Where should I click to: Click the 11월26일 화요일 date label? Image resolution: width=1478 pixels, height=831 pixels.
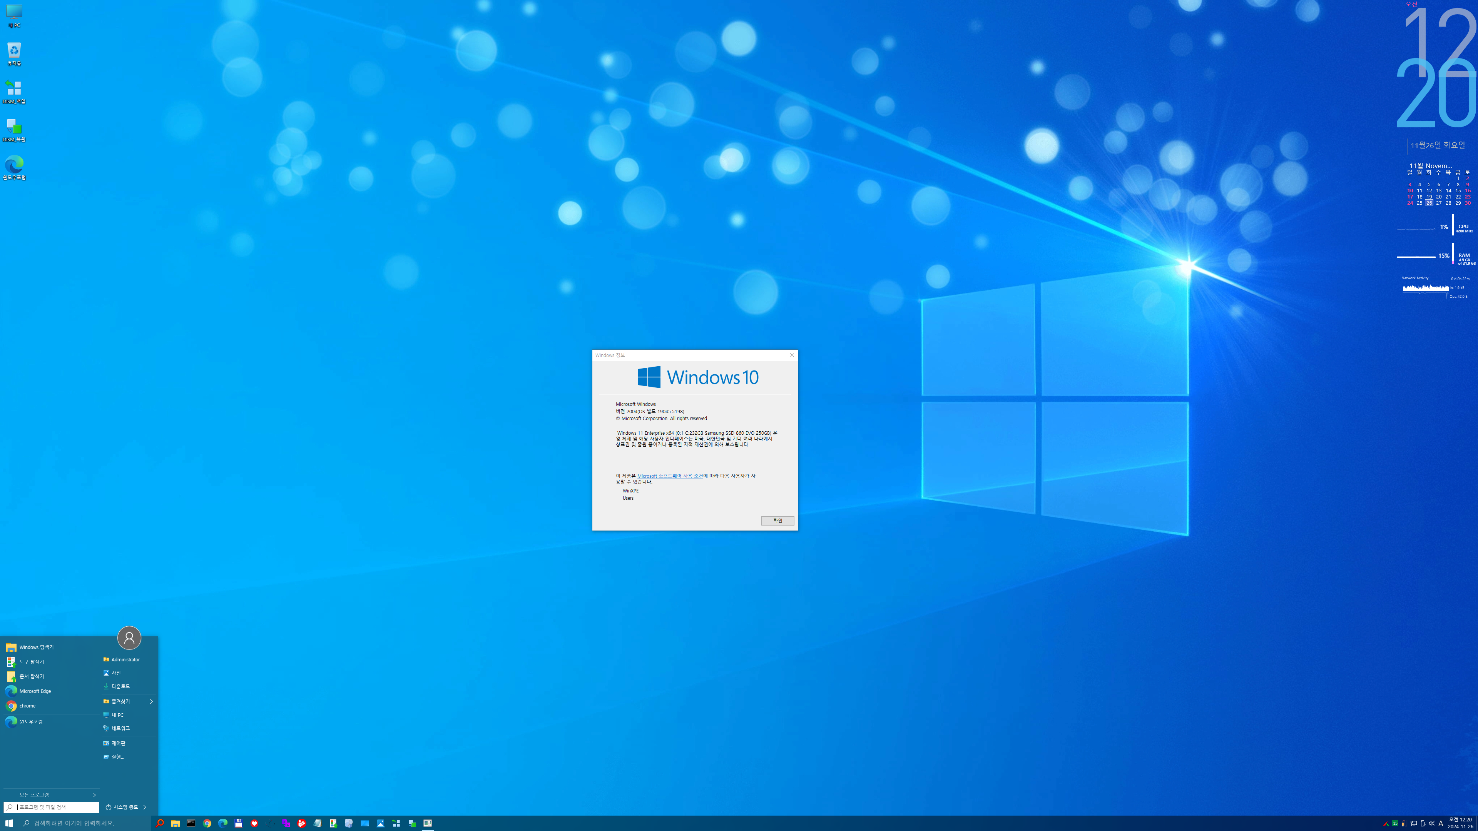click(x=1437, y=145)
